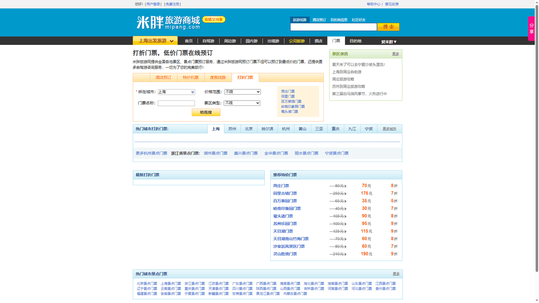Viewport: 539px width, 303px height.
Task: Open 意见反馈 feedback link
Action: [x=392, y=4]
